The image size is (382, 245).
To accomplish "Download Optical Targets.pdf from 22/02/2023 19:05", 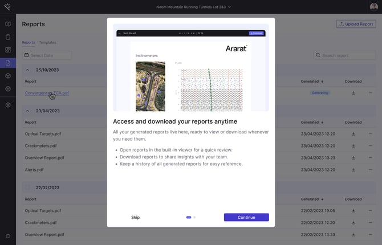I will point(353,211).
